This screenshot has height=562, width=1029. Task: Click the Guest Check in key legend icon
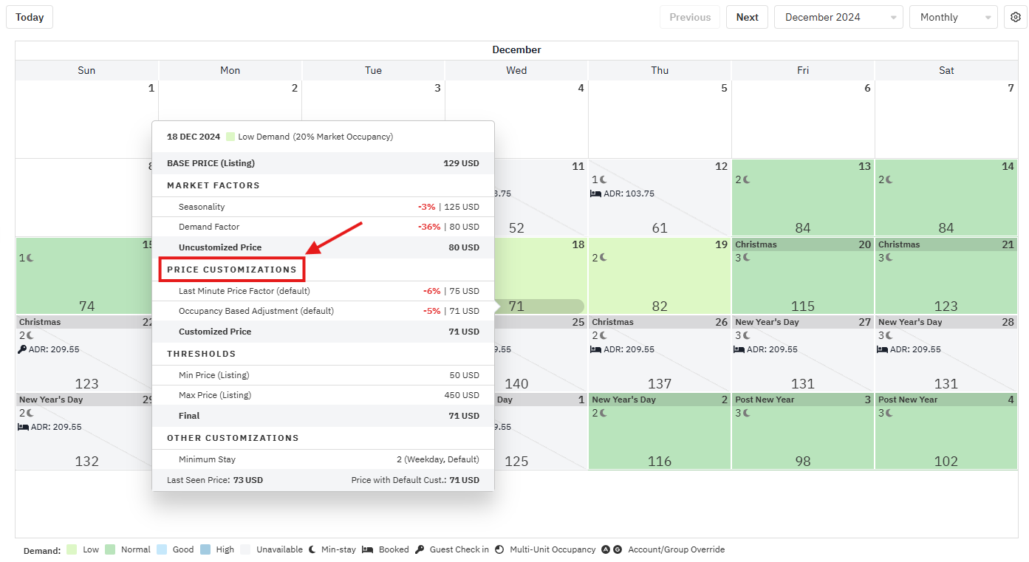pyautogui.click(x=420, y=549)
